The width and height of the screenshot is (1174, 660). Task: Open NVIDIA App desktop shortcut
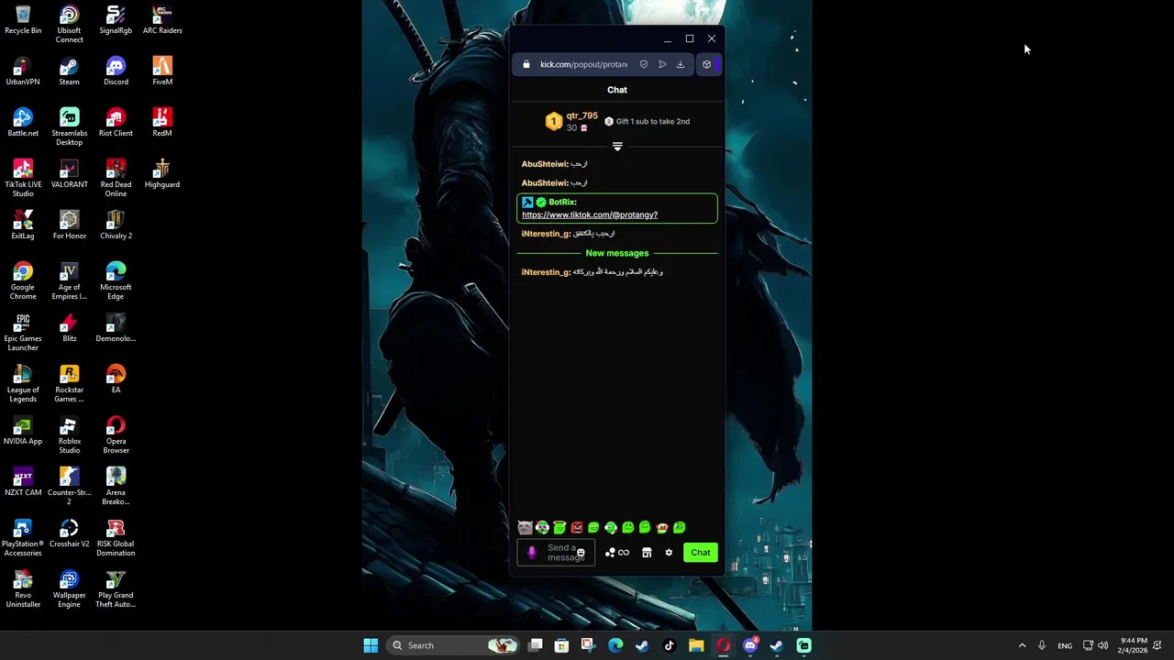point(23,431)
